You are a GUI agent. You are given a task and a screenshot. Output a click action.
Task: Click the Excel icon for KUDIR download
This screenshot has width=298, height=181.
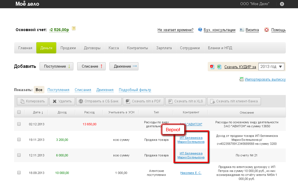click(x=219, y=67)
